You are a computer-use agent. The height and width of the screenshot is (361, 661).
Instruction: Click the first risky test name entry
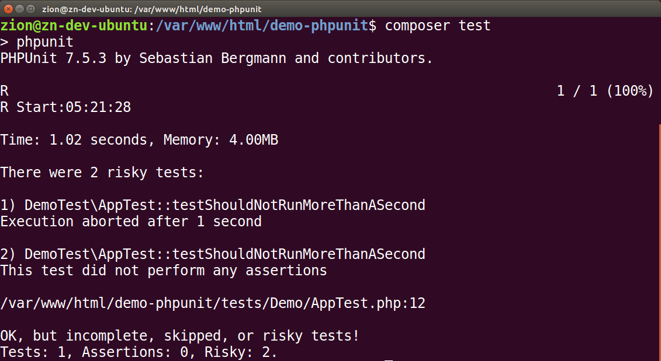point(213,205)
